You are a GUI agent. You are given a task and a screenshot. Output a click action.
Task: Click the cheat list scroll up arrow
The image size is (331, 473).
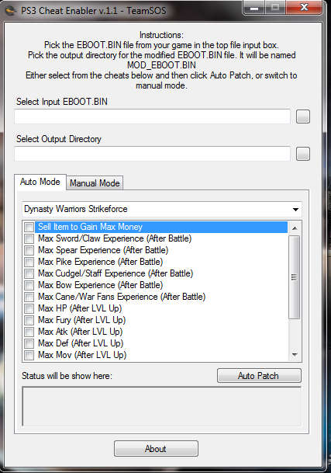[x=295, y=228]
